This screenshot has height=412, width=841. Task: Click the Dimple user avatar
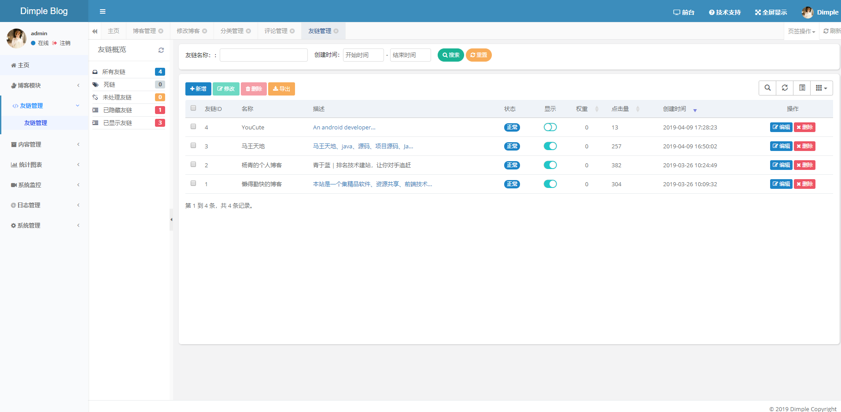click(808, 12)
